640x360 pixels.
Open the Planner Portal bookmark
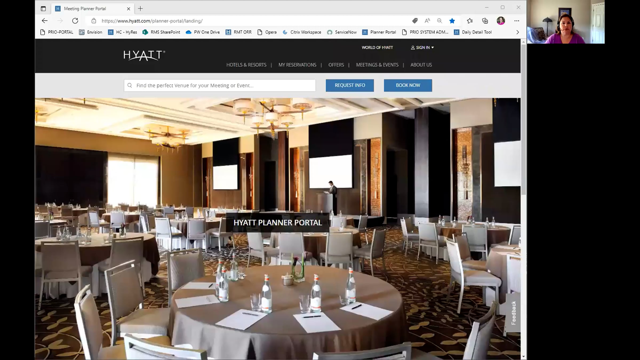(379, 32)
